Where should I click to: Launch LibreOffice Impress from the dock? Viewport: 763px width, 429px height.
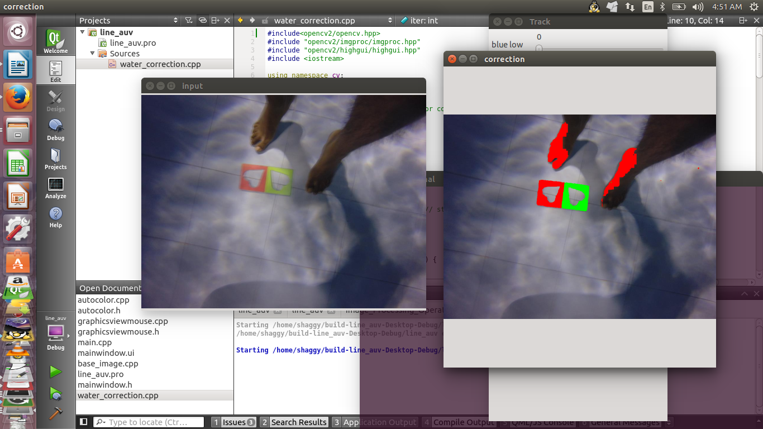tap(18, 196)
